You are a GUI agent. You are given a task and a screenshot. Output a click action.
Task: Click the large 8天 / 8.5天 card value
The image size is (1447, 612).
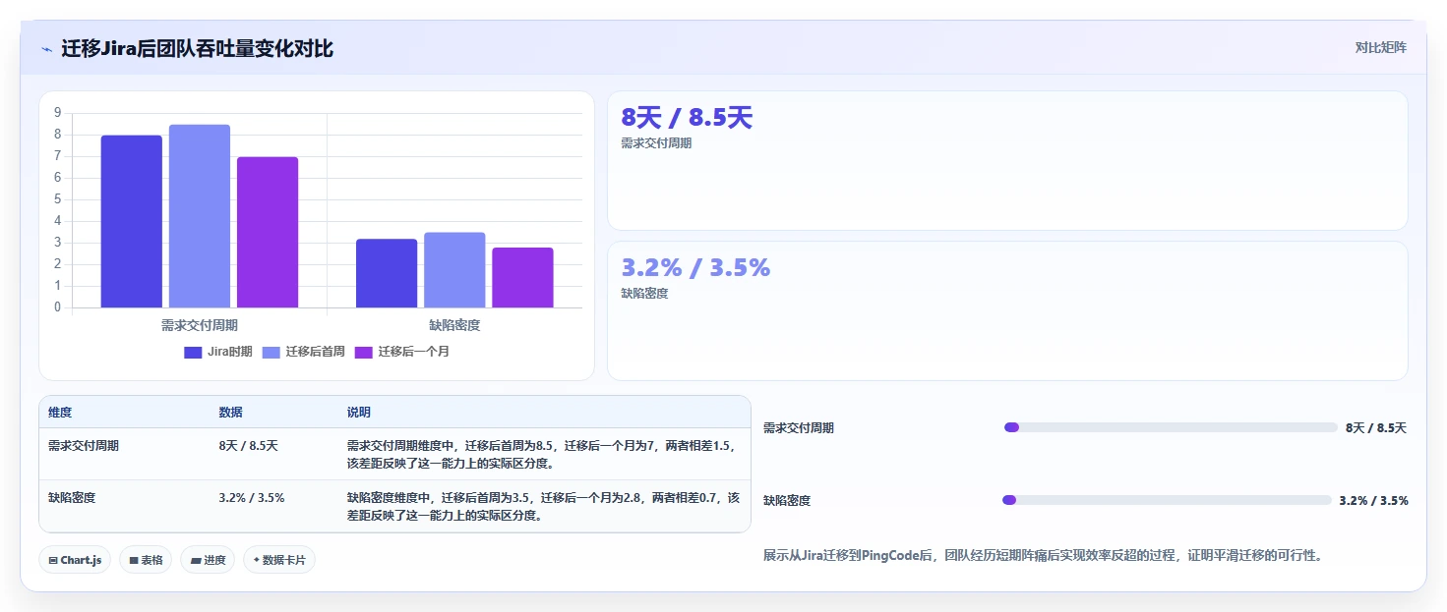click(687, 118)
